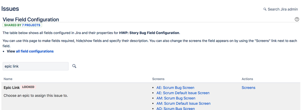Screen dimensions: 301x110
Task: Click the LOCKED badge next to Epic Link
Action: (x=28, y=87)
